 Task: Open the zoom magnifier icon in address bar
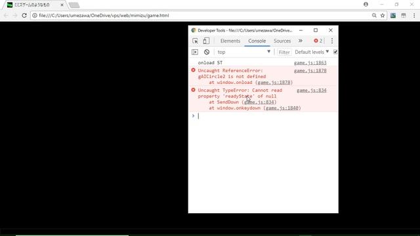374,16
